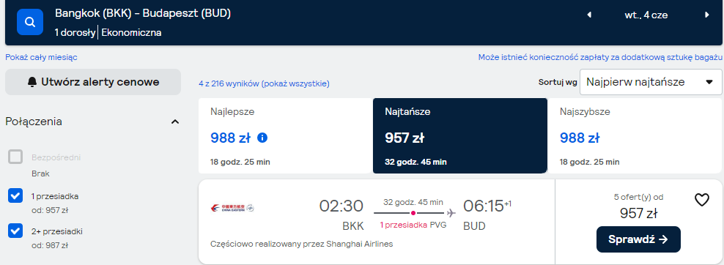Click the Sprawdź button
This screenshot has width=724, height=265.
638,239
